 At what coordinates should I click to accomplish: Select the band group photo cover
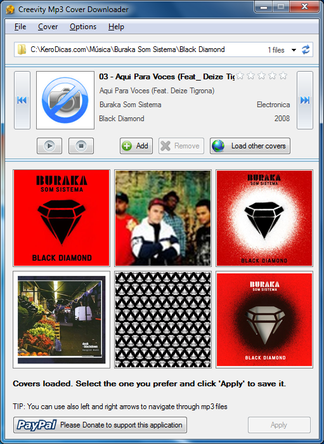[163, 218]
